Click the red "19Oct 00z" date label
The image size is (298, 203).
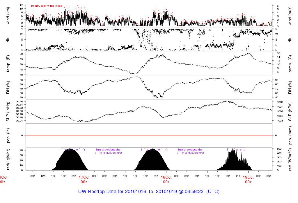pyautogui.click(x=249, y=180)
